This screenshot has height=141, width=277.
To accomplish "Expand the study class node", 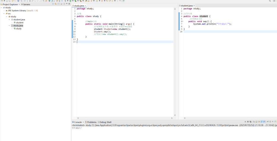I will (12, 28).
